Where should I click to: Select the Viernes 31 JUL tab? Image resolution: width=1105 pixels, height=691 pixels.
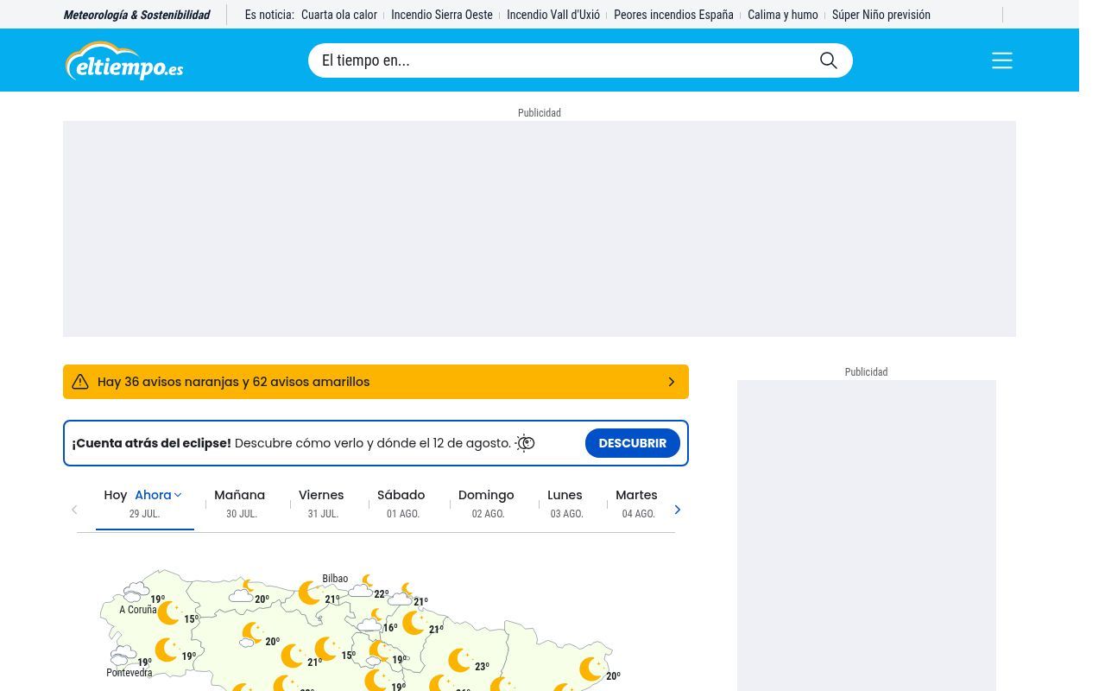(322, 504)
